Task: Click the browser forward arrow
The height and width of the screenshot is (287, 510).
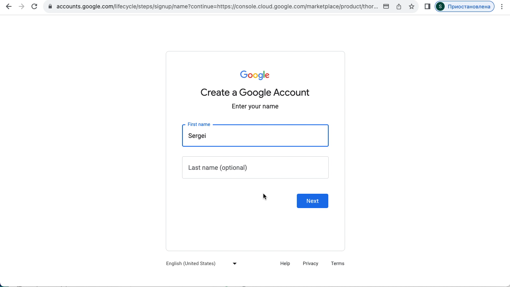Action: point(22,6)
